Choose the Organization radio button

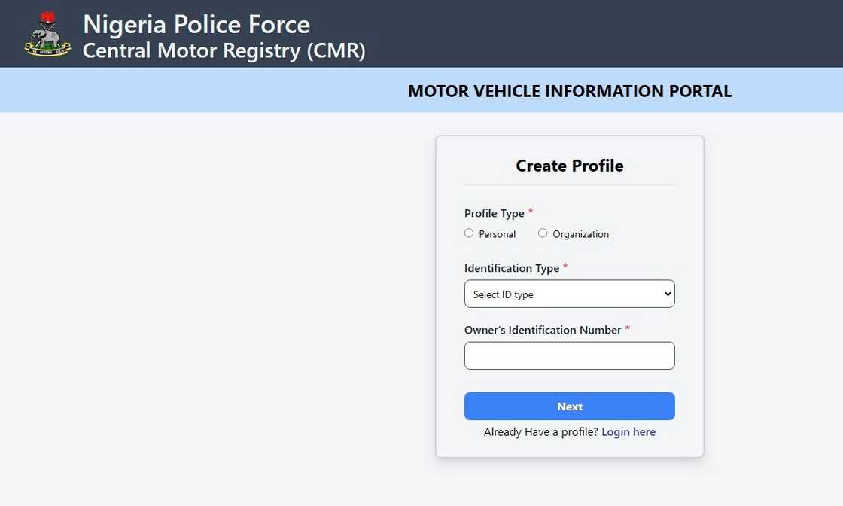click(x=543, y=233)
